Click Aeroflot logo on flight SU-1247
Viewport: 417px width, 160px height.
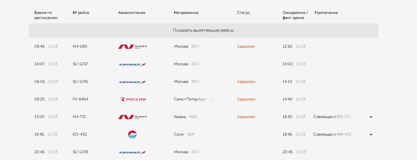click(x=132, y=64)
